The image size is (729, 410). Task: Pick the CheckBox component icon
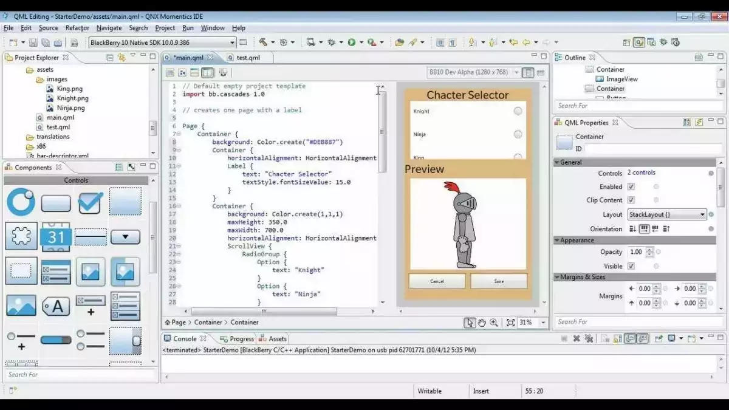[90, 203]
